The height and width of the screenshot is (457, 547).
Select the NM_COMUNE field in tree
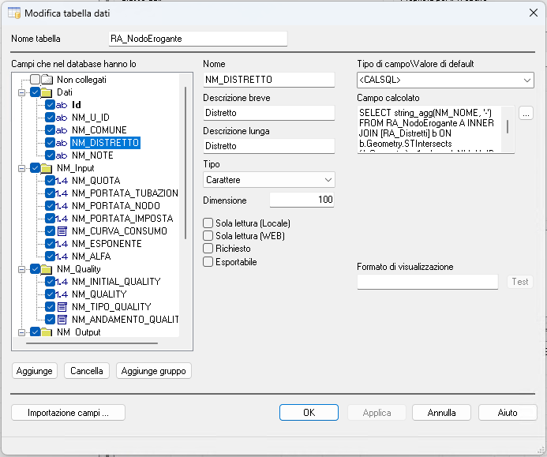[99, 130]
